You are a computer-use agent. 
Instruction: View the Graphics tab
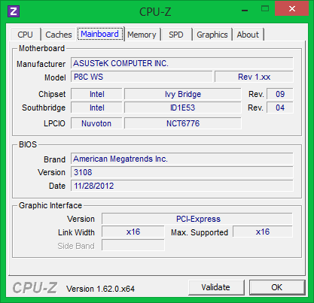coord(212,35)
